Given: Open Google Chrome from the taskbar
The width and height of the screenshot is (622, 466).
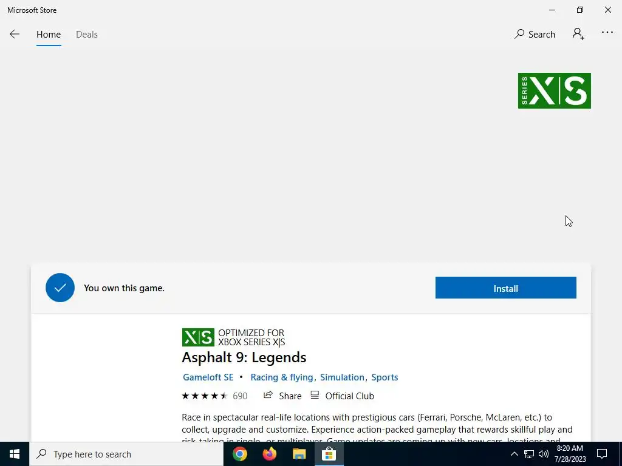Looking at the screenshot, I should [240, 454].
